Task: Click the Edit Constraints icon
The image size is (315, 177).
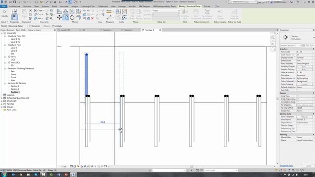Action: coord(196,14)
